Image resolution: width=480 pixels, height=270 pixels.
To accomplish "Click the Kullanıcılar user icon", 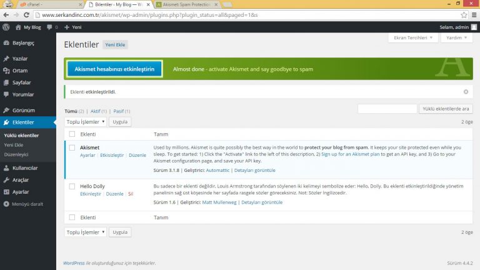I will coord(6,167).
